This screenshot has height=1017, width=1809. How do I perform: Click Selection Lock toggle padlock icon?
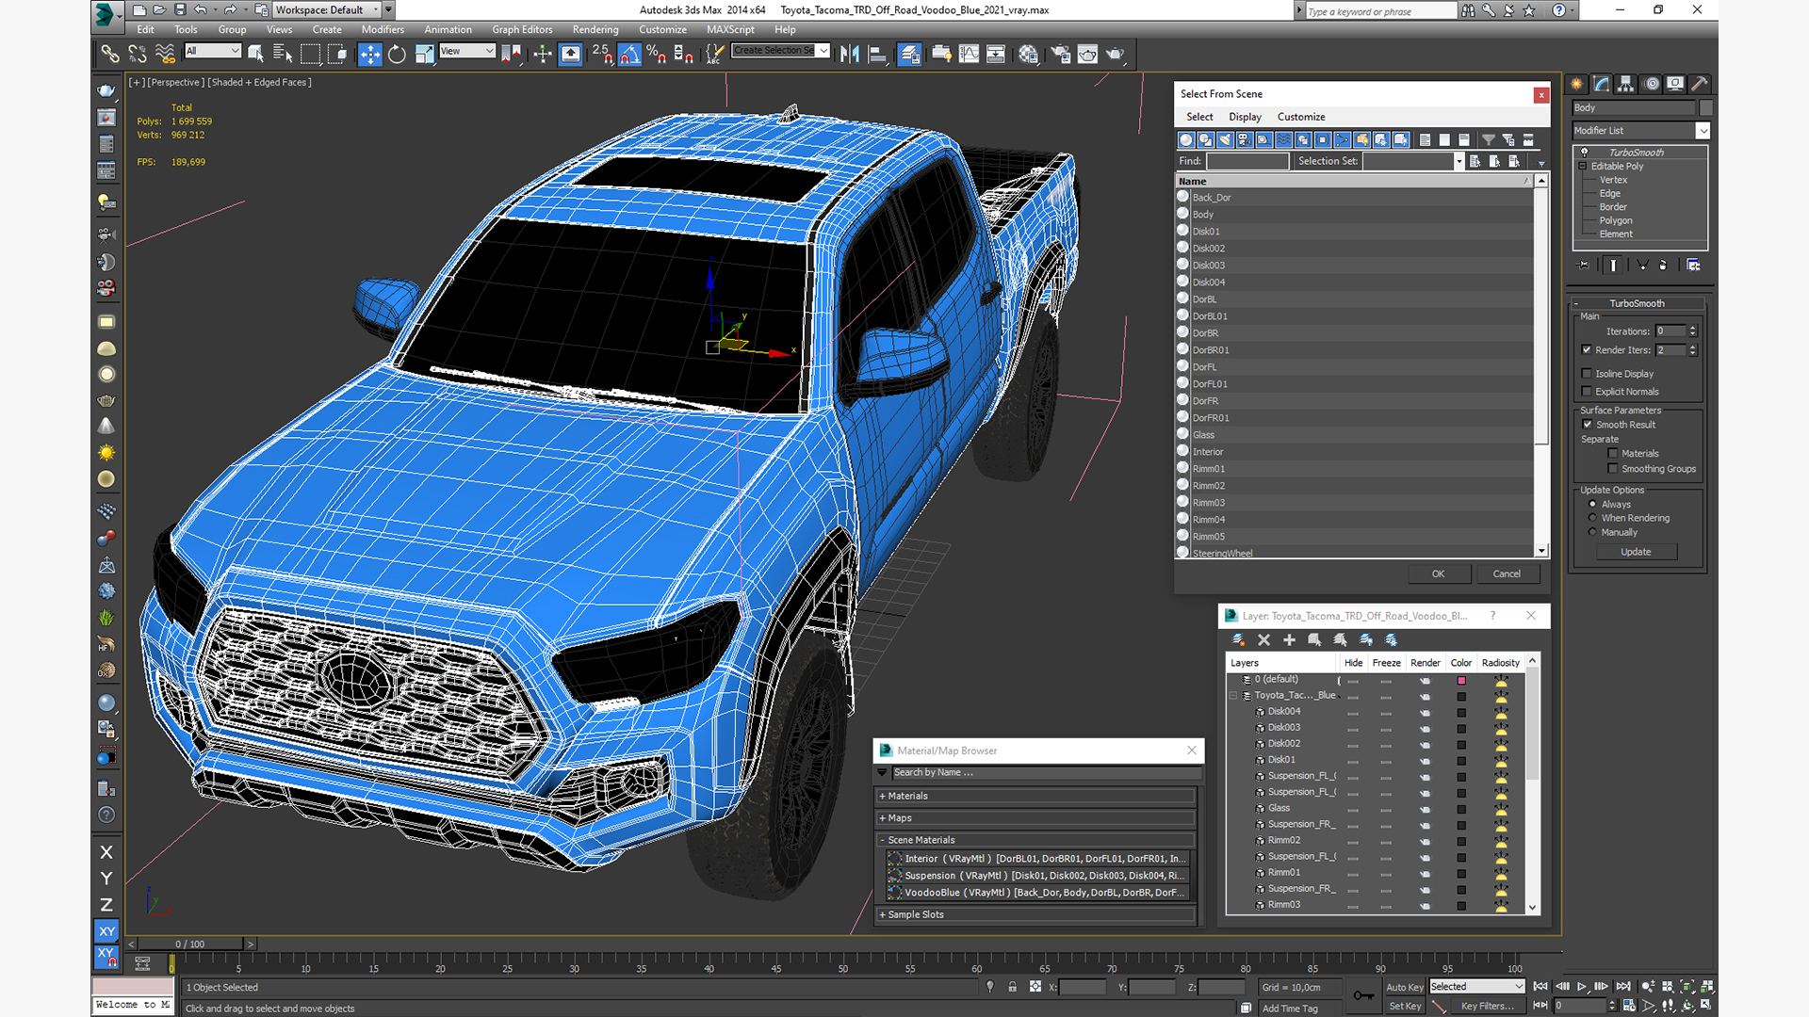[1012, 987]
